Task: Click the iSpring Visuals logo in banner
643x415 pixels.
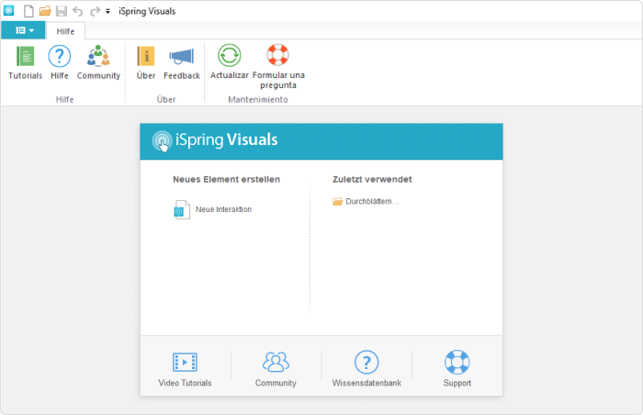Action: 215,140
